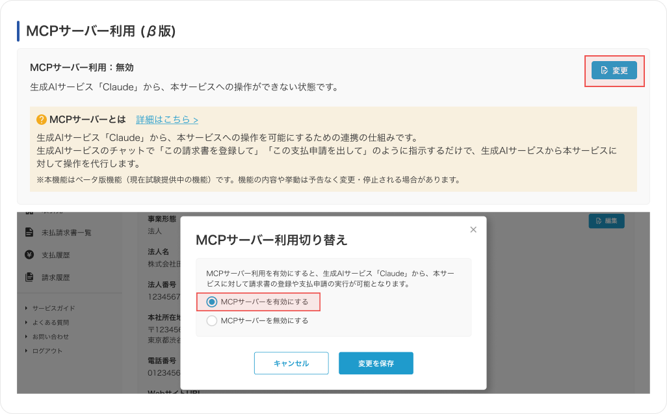Click the キャンセル button

[x=291, y=363]
